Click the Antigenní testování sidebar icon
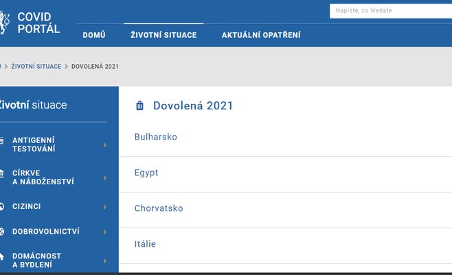Image resolution: width=452 pixels, height=275 pixels. 2,140
